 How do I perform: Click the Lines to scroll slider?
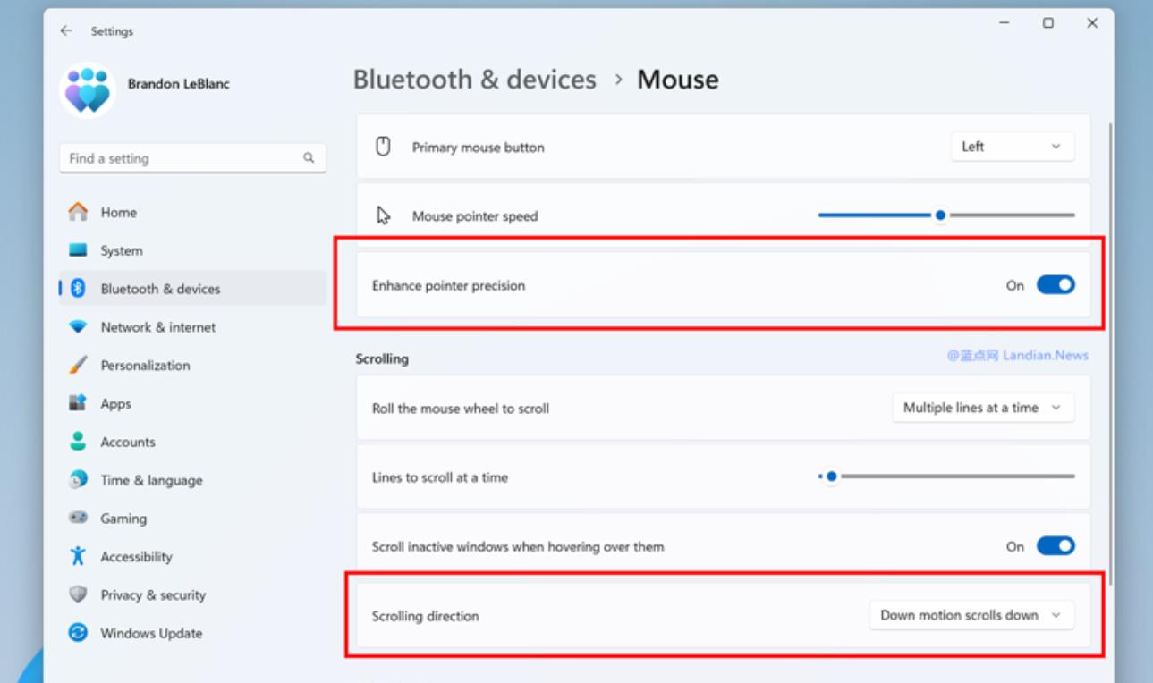click(x=945, y=476)
